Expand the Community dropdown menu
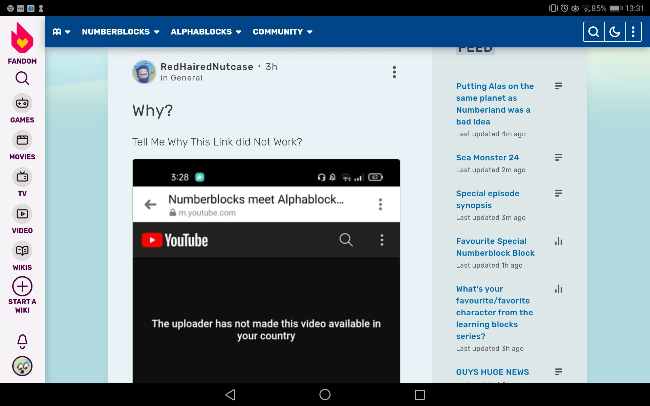The height and width of the screenshot is (406, 650). [282, 32]
